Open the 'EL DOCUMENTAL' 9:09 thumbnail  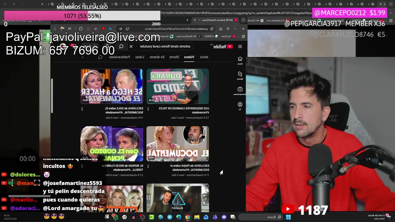point(178,144)
